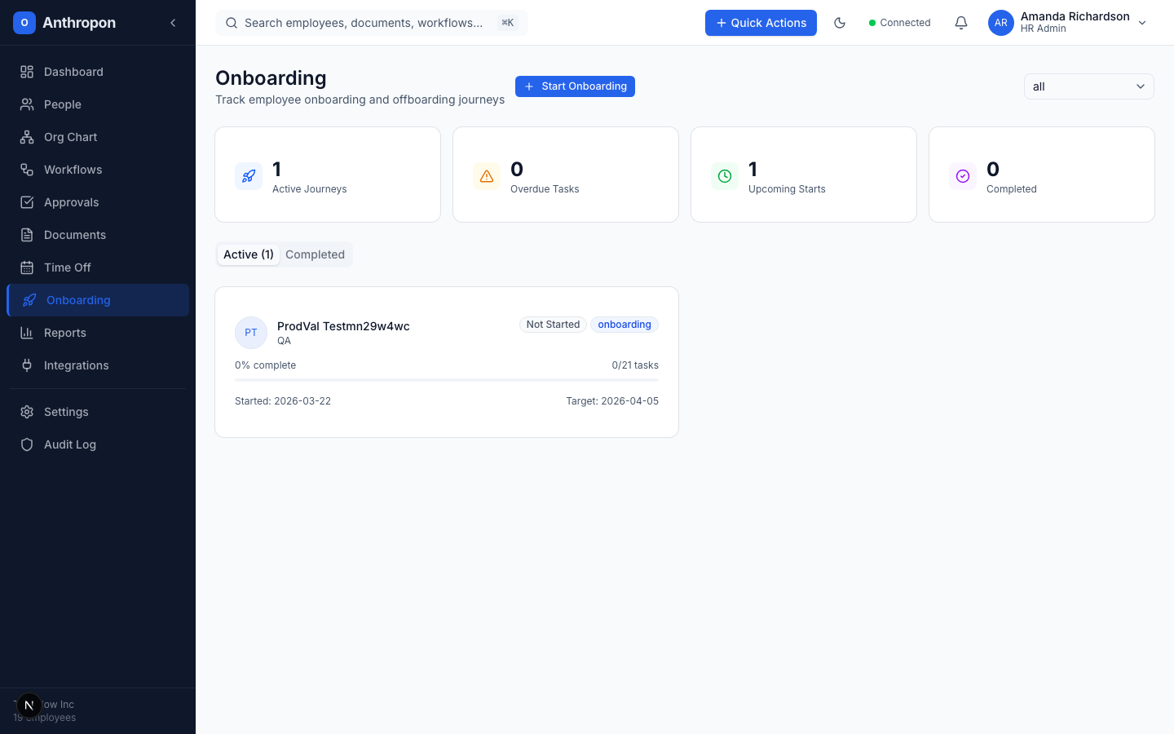Switch to the Completed tab

(x=316, y=254)
